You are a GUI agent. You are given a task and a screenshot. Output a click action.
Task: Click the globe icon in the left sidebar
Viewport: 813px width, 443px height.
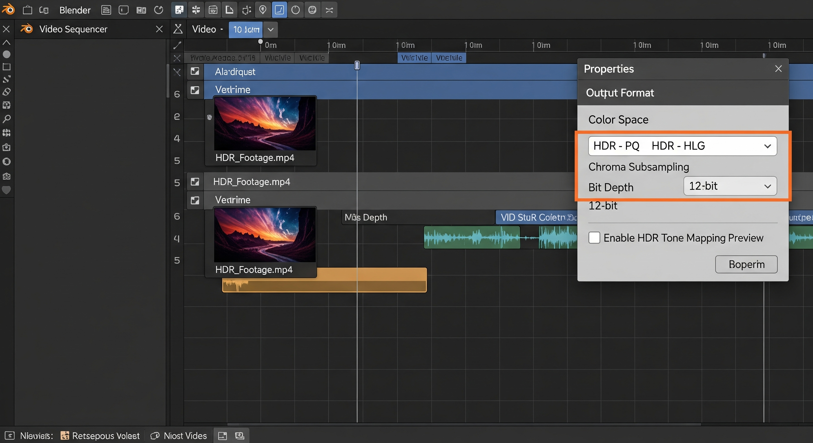click(x=7, y=162)
